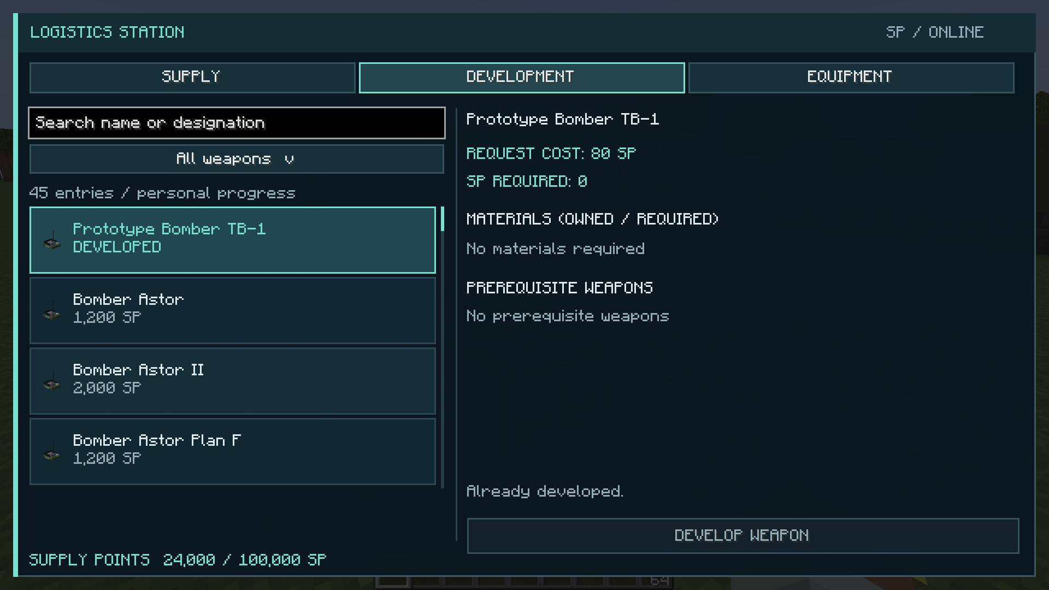1049x590 pixels.
Task: Select the Prototype Bomber TB-1 entry
Action: coord(233,240)
